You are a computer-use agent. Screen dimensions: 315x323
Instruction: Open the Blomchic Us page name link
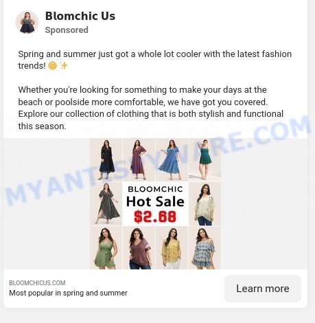click(x=80, y=16)
